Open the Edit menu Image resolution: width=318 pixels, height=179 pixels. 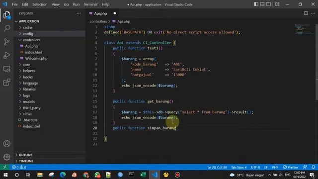tap(25, 4)
